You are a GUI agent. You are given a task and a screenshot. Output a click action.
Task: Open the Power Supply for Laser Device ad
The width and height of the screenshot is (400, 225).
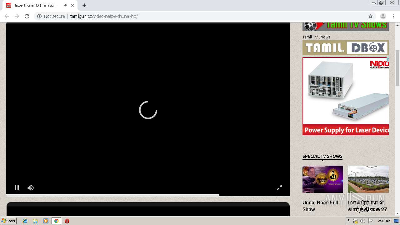pos(346,96)
